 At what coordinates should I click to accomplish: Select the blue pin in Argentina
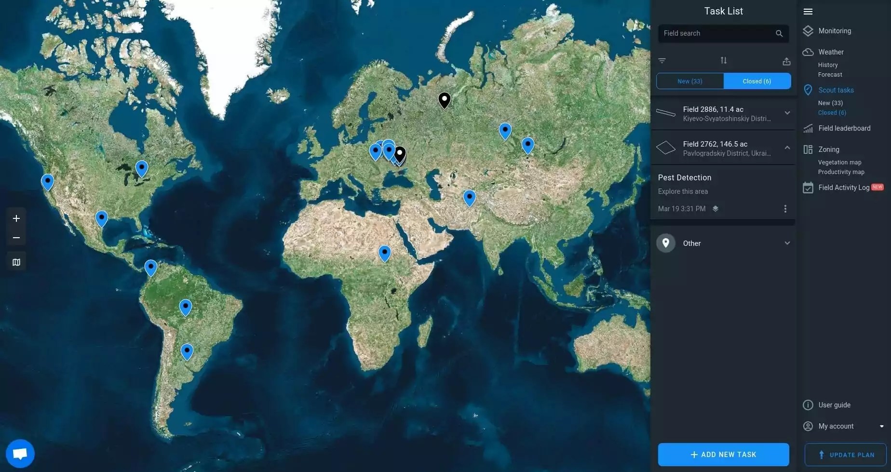pyautogui.click(x=187, y=351)
